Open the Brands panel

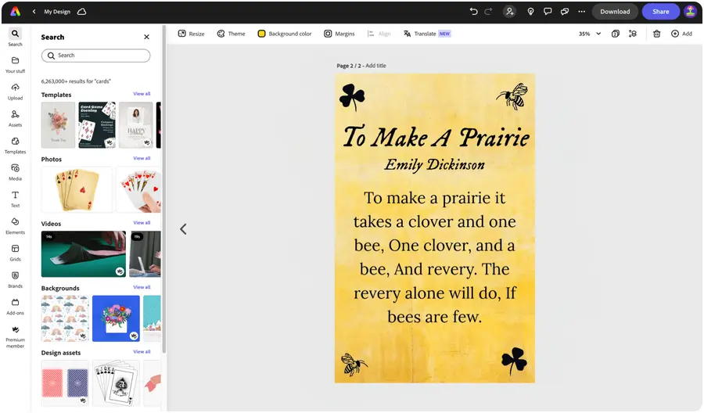[15, 278]
